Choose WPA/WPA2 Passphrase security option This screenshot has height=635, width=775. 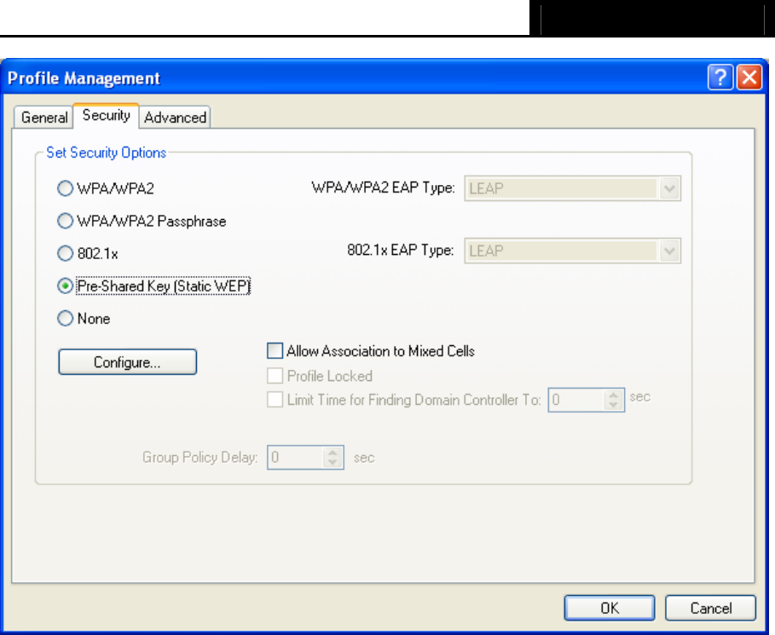click(x=64, y=221)
